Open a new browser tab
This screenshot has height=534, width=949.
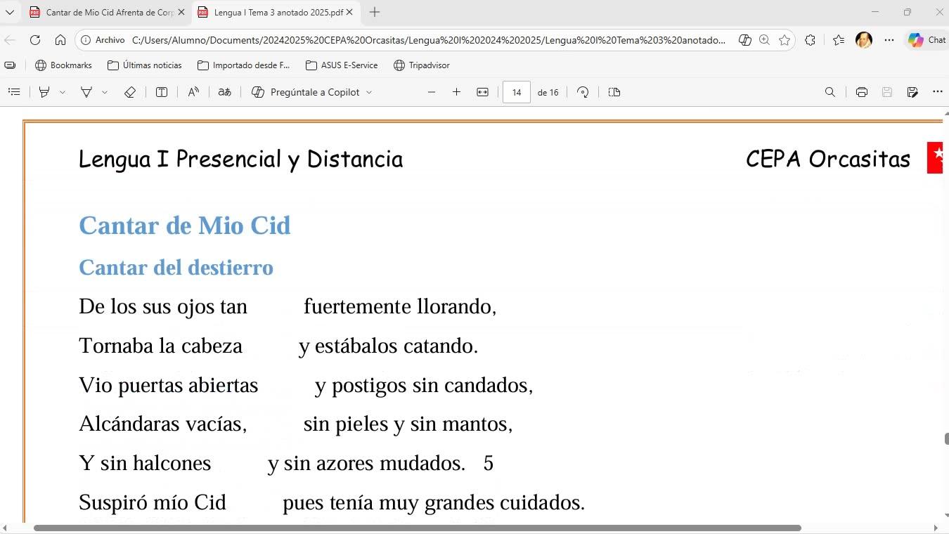[x=375, y=12]
